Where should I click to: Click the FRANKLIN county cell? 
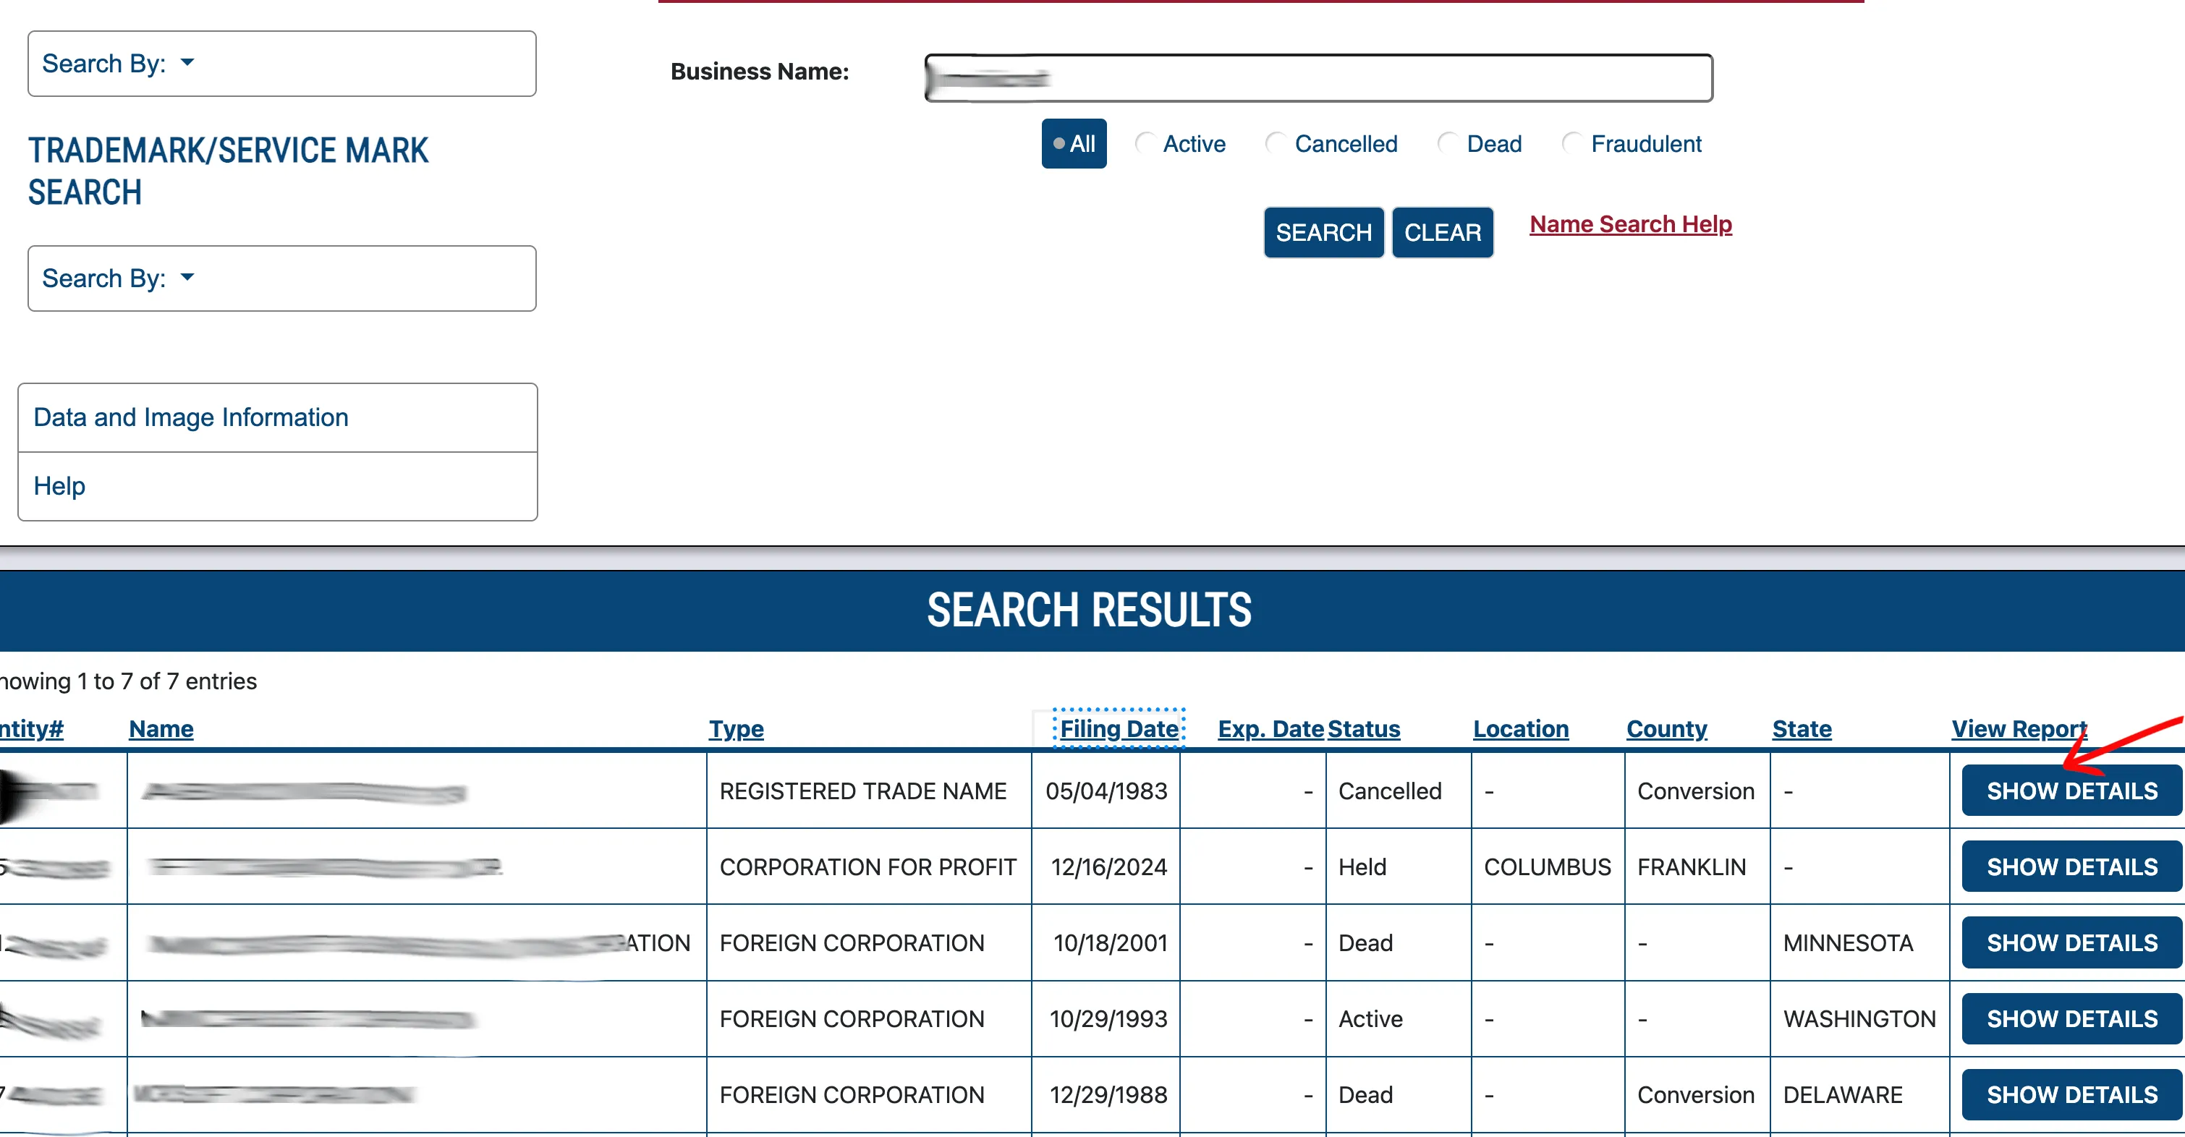(1697, 866)
